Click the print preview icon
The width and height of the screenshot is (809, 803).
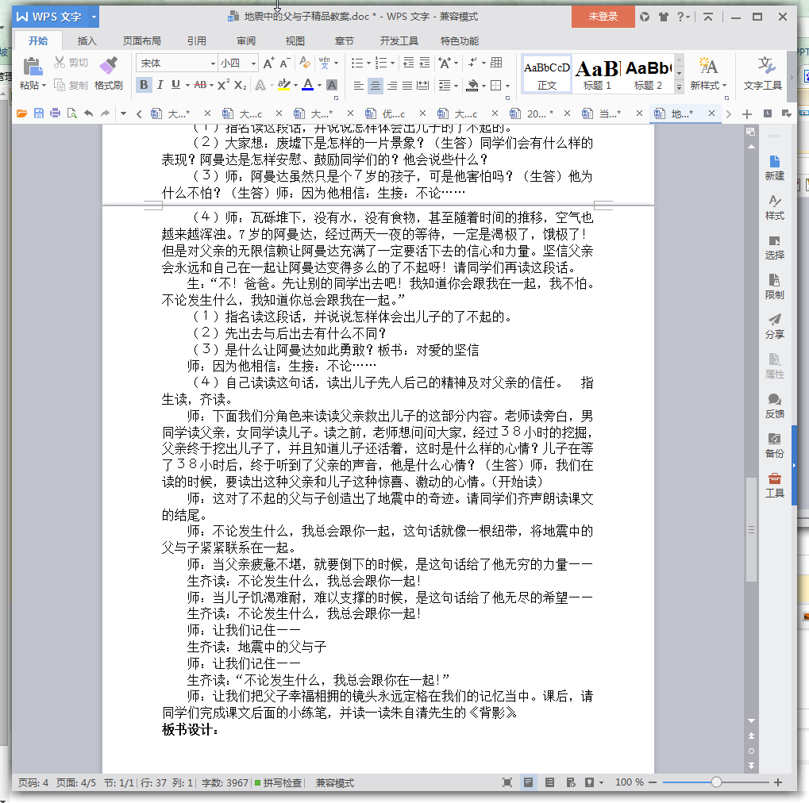71,113
